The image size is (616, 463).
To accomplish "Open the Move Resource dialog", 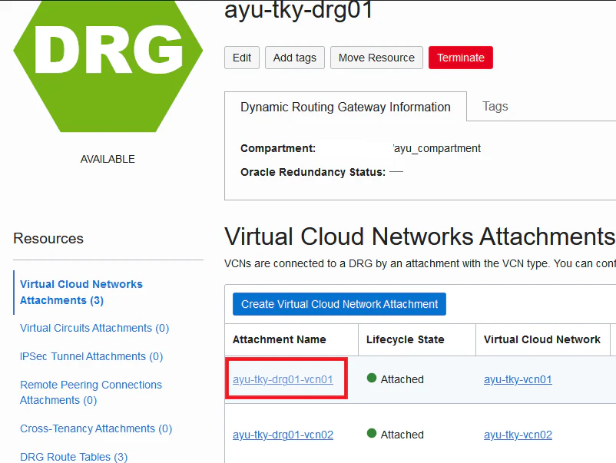I will coord(376,58).
